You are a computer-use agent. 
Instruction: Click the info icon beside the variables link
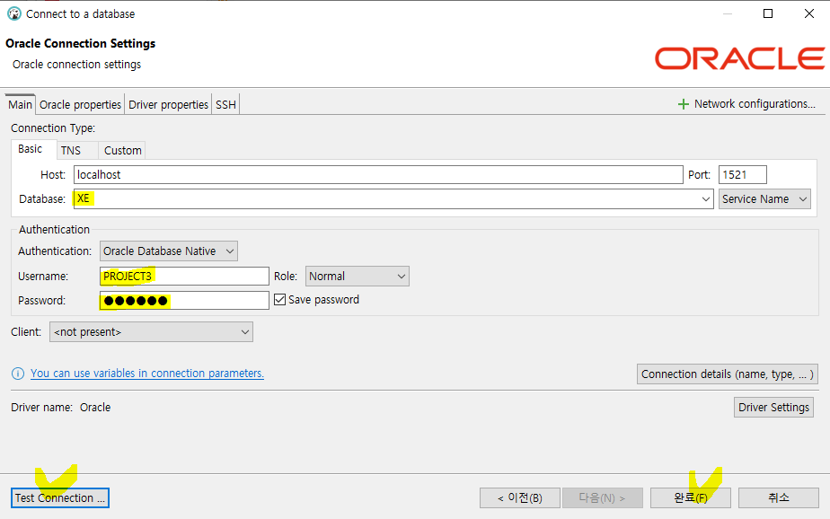tap(18, 374)
